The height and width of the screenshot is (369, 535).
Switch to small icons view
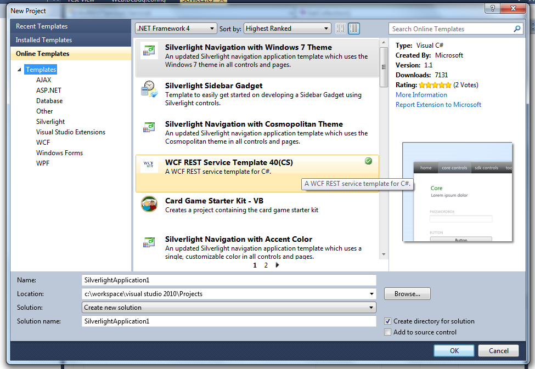[340, 29]
